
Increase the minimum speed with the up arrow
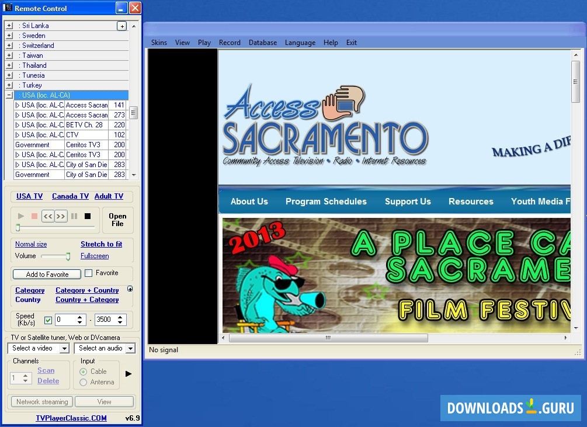pos(80,317)
